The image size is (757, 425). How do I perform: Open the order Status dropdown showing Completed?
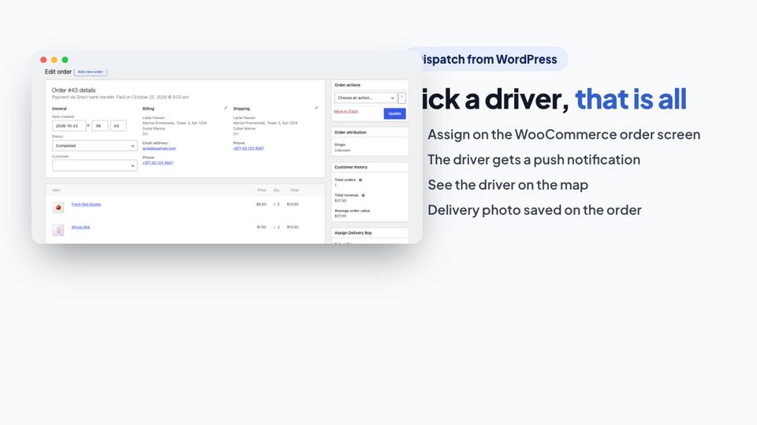95,146
